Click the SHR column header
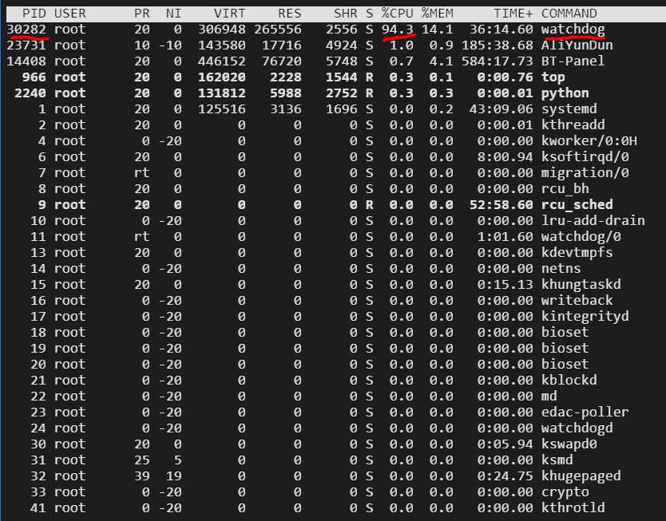This screenshot has width=666, height=521. click(x=345, y=14)
